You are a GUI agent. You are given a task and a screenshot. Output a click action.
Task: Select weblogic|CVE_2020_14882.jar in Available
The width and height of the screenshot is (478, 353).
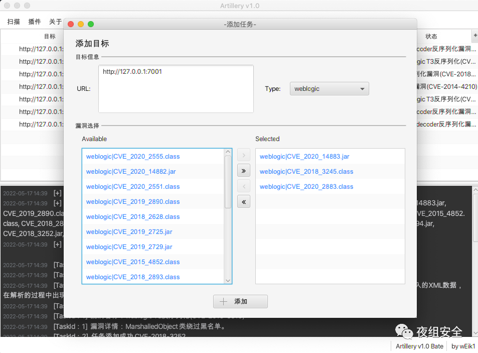(153, 171)
